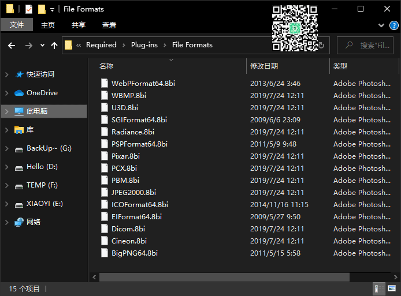Screen dimensions: 401x296
Task: Select the file name BigPNG64.8bi
Action: point(135,253)
